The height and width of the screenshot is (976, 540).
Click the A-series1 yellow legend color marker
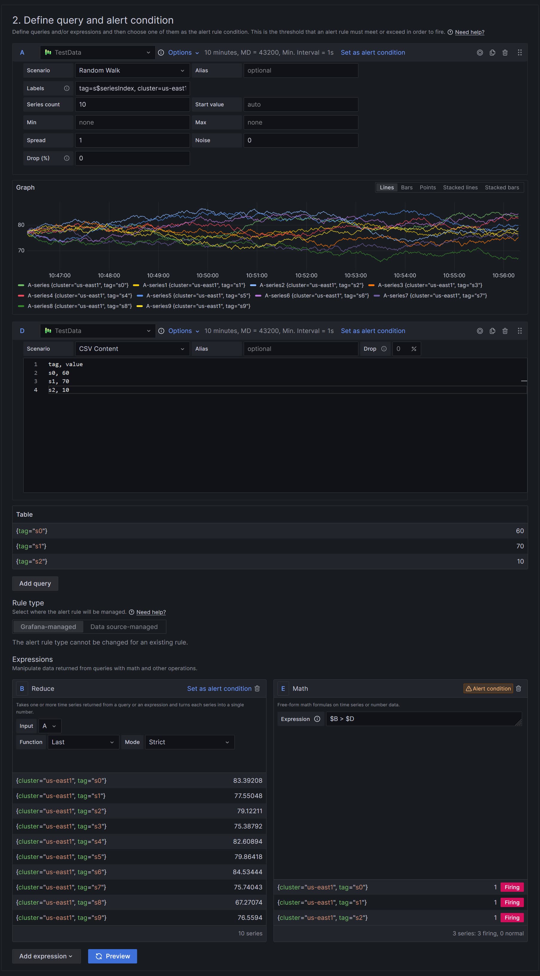[136, 285]
